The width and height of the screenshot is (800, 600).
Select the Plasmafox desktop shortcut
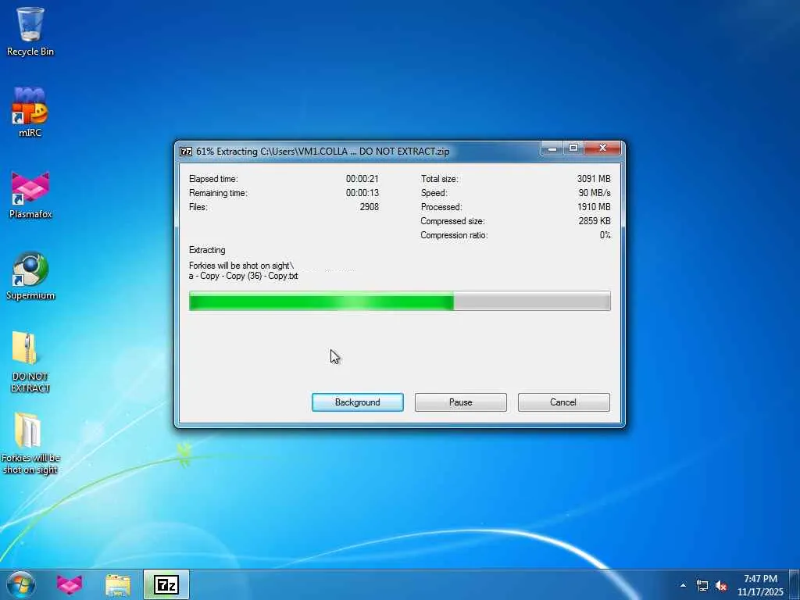click(x=30, y=195)
